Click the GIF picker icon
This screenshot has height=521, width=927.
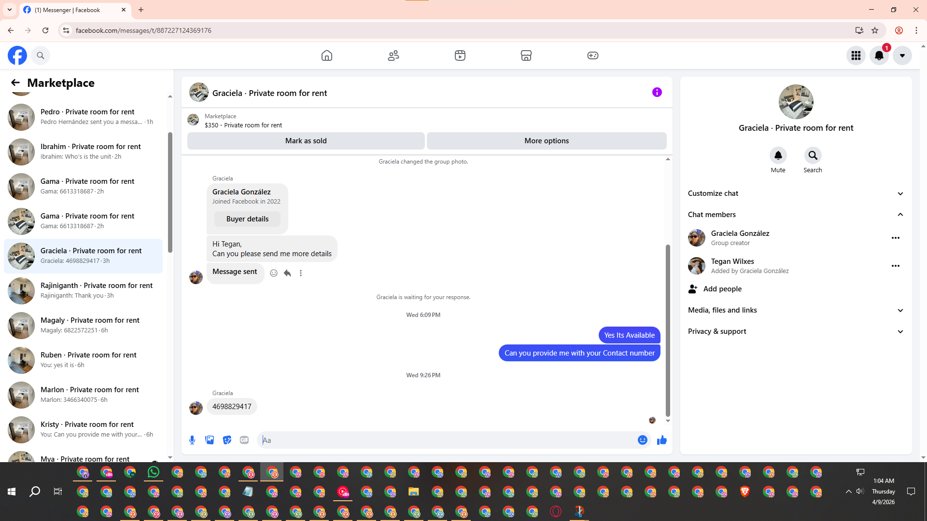point(244,440)
